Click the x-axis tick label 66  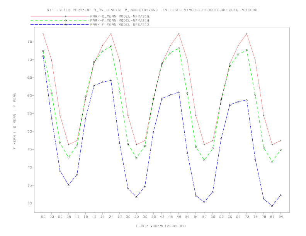point(230,217)
